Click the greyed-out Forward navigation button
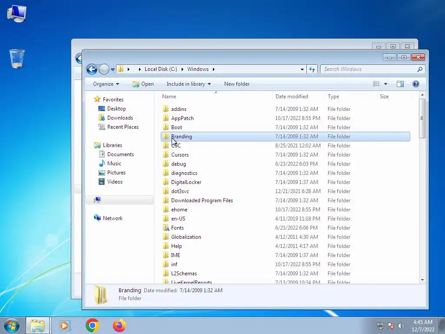445x334 pixels. pos(104,69)
